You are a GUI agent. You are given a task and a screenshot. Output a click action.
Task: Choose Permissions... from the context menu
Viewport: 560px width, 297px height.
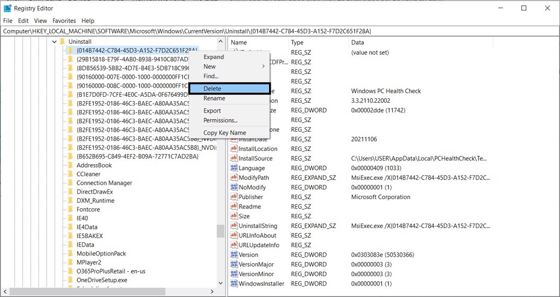tap(229, 120)
